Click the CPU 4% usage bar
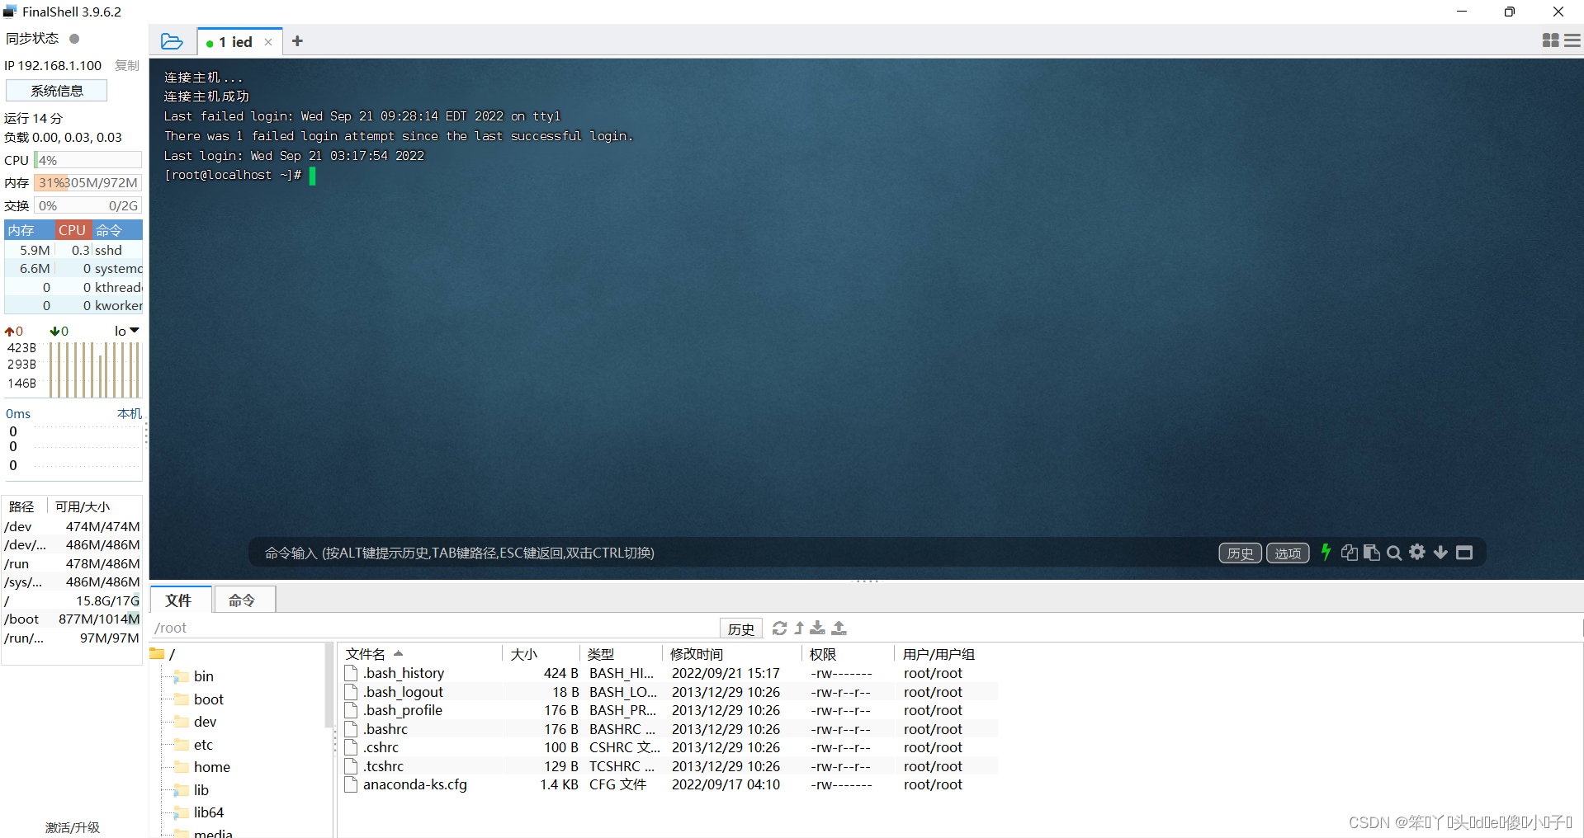The width and height of the screenshot is (1584, 838). coord(88,160)
